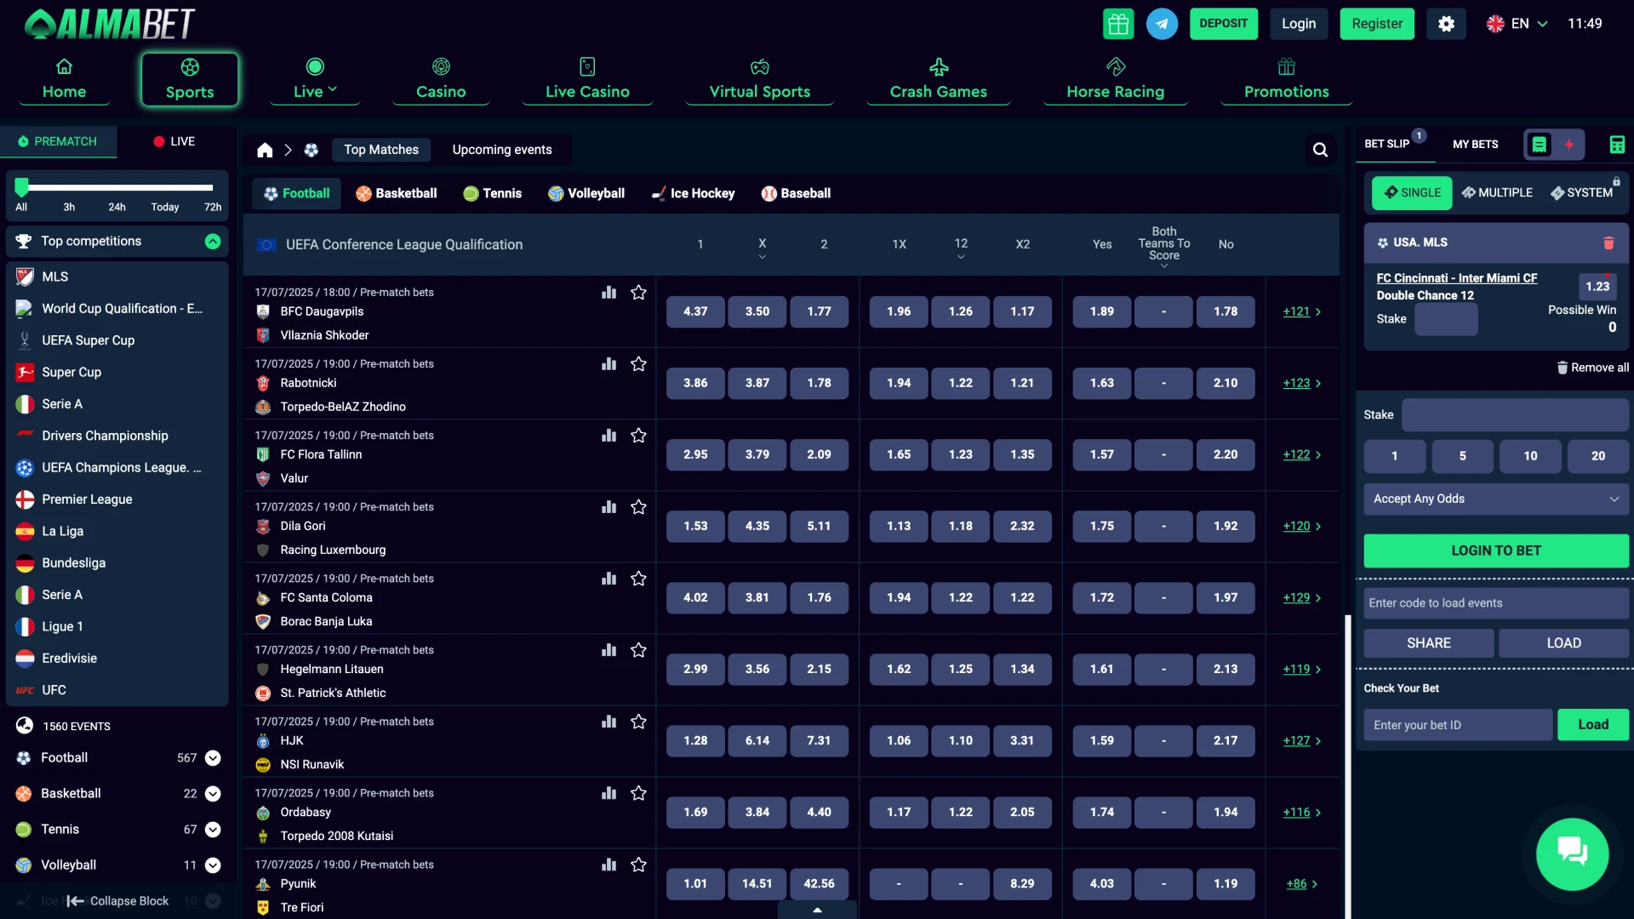Click the ALMABET logo

pyautogui.click(x=110, y=24)
